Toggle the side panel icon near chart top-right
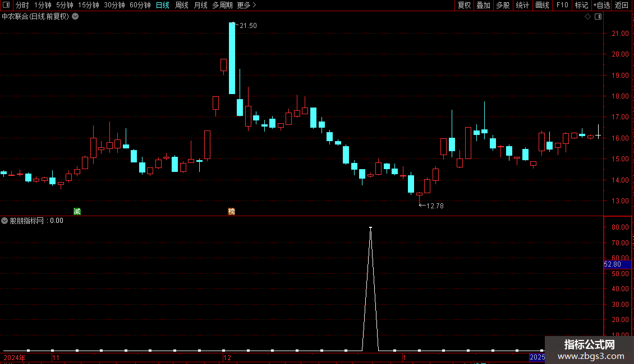The height and width of the screenshot is (364, 634). [x=598, y=17]
